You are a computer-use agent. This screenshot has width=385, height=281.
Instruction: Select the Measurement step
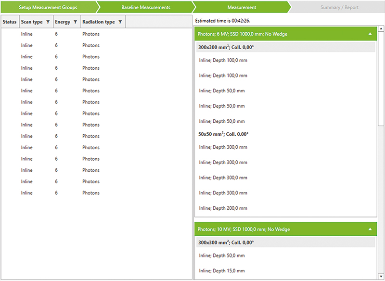(x=242, y=8)
